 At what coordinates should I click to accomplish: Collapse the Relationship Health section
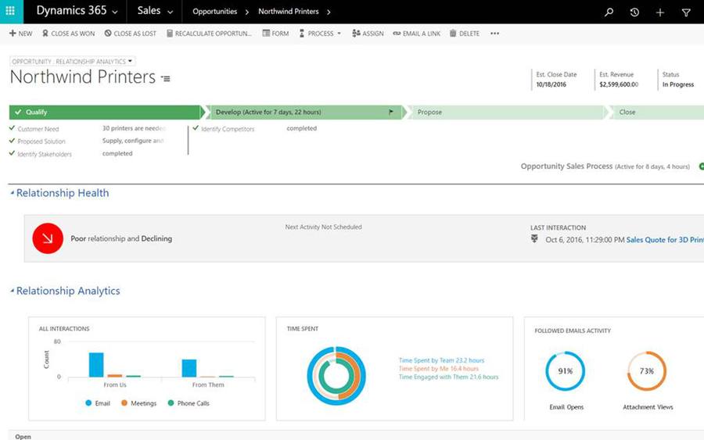point(12,193)
